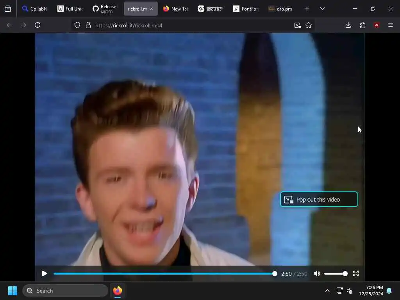Open Firefox View from the tab strip
Image resolution: width=400 pixels, height=300 pixels.
coord(8,9)
